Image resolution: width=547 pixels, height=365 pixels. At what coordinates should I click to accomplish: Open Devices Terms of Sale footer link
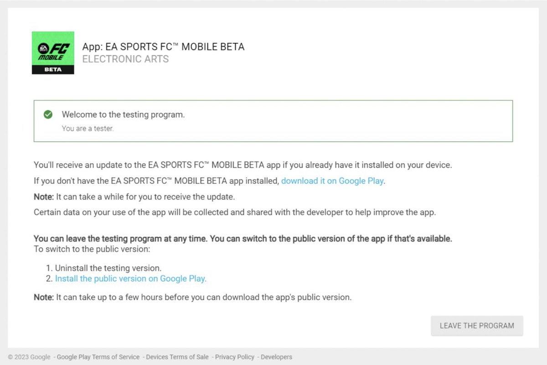coord(177,357)
